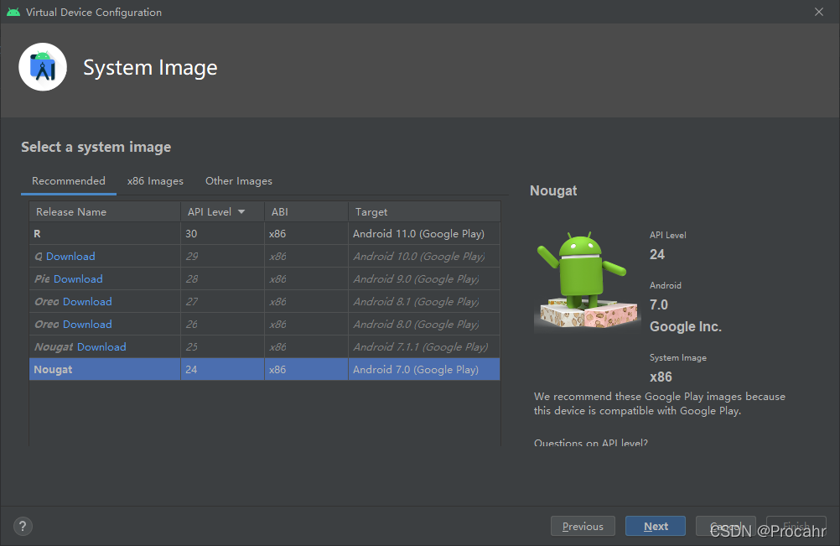Click Android 11.0 (Google Play) target cell

425,234
